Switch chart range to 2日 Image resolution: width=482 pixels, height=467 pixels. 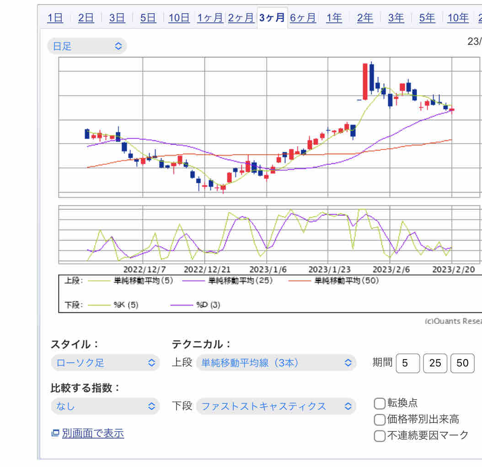point(86,18)
